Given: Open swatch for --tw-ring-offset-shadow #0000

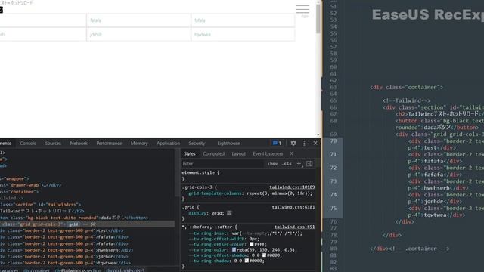Looking at the screenshot, I should point(264,255).
